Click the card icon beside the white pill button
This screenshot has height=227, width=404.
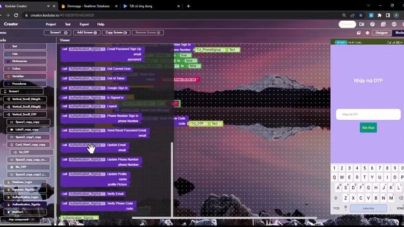(x=362, y=24)
